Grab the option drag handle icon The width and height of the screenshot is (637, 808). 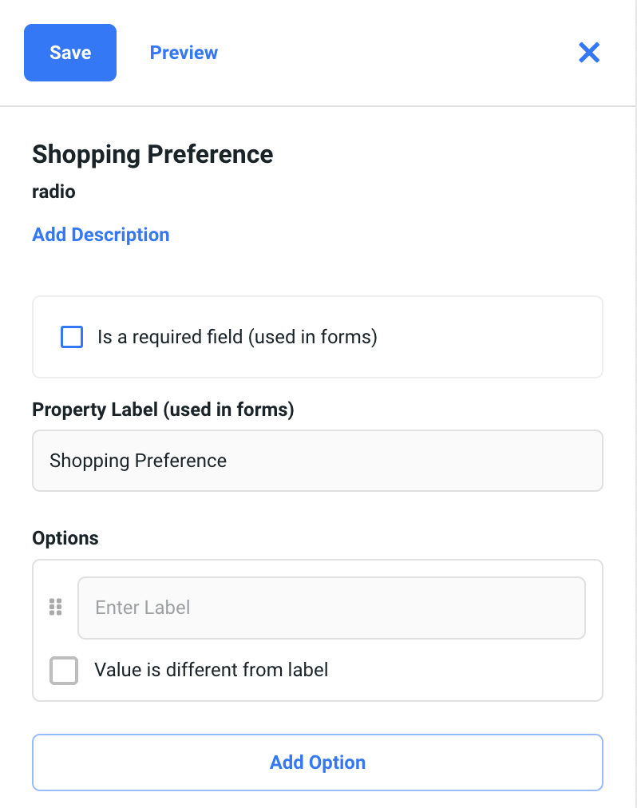[55, 608]
